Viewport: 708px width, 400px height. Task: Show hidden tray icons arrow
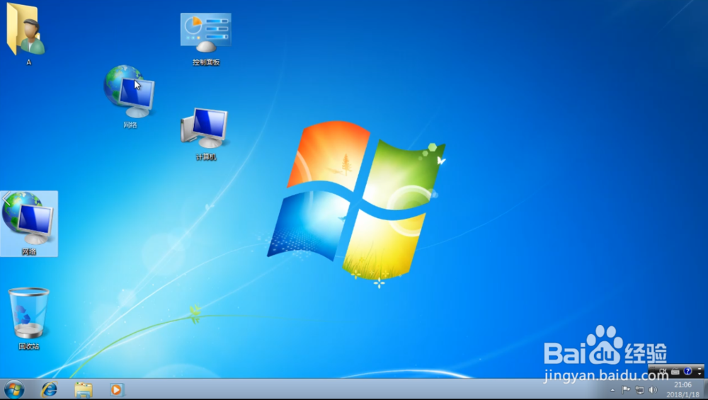[612, 390]
